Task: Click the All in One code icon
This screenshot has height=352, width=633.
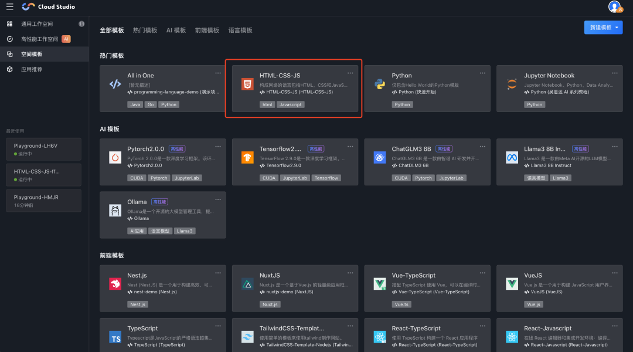Action: 115,84
